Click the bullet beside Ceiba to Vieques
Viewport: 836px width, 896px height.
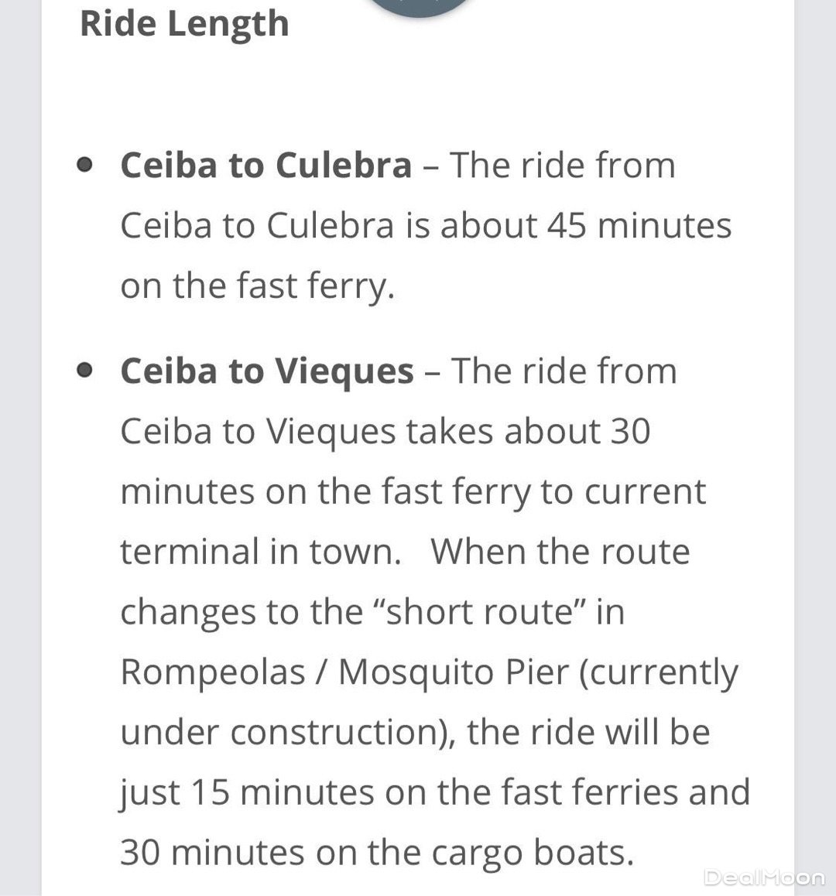point(86,371)
